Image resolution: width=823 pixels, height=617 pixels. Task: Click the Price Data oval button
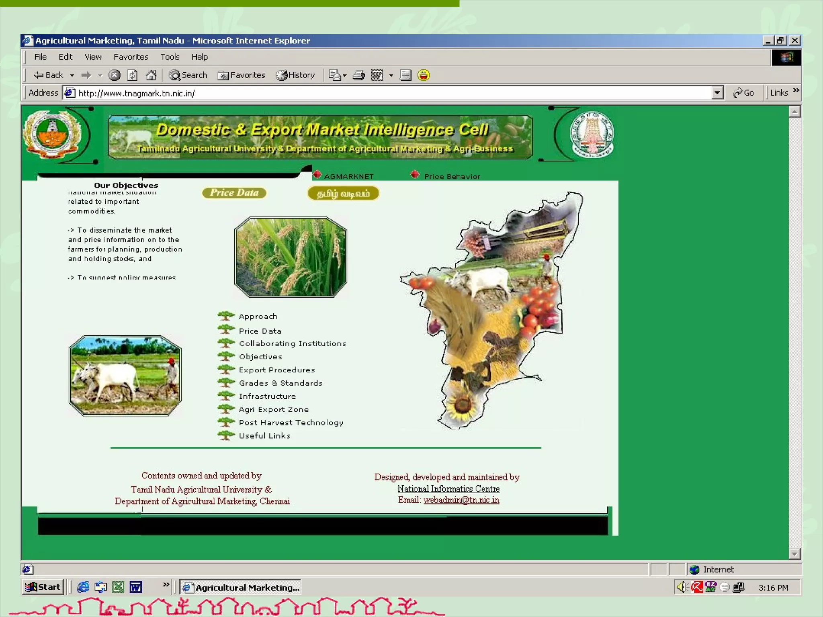[x=234, y=193]
